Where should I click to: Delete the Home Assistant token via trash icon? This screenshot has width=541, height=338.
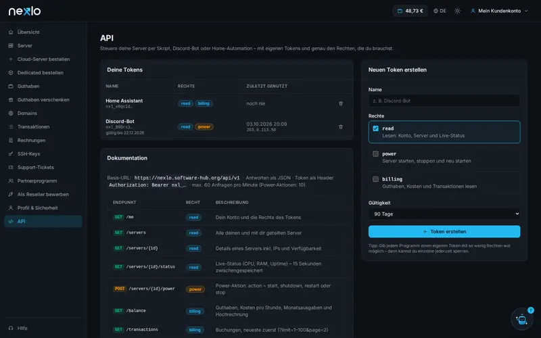coord(341,103)
